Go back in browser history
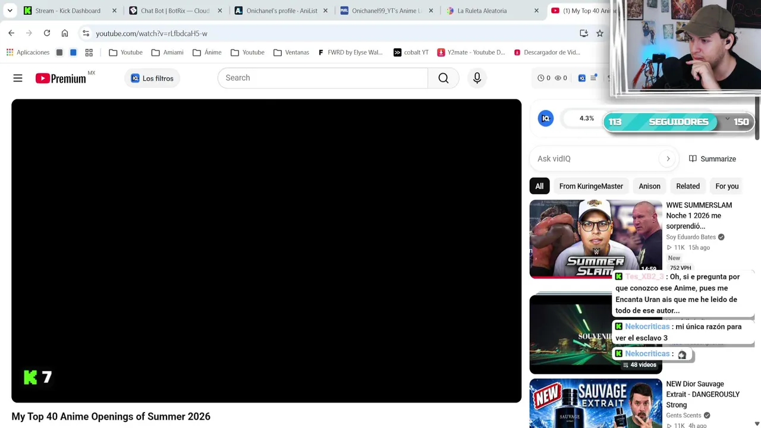The width and height of the screenshot is (761, 428). (x=11, y=33)
